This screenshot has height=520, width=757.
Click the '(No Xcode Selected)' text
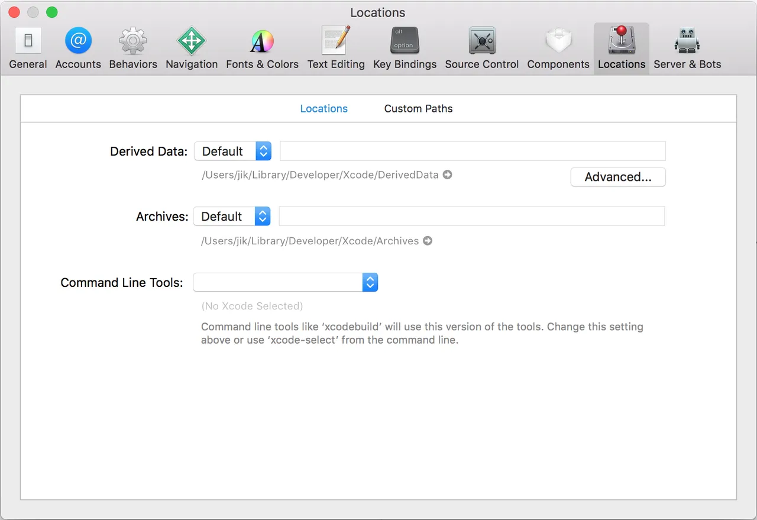pos(252,306)
